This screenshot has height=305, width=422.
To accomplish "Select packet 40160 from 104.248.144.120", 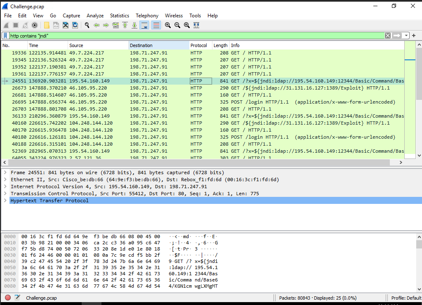I will point(203,123).
